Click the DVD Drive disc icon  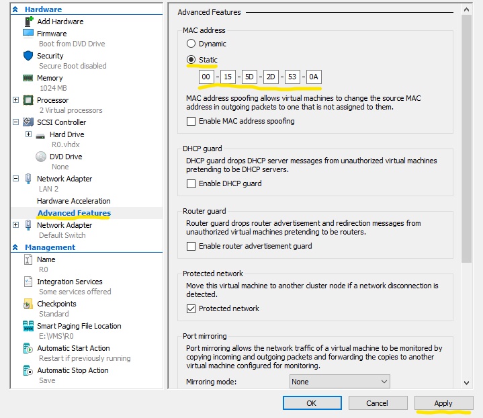40,157
